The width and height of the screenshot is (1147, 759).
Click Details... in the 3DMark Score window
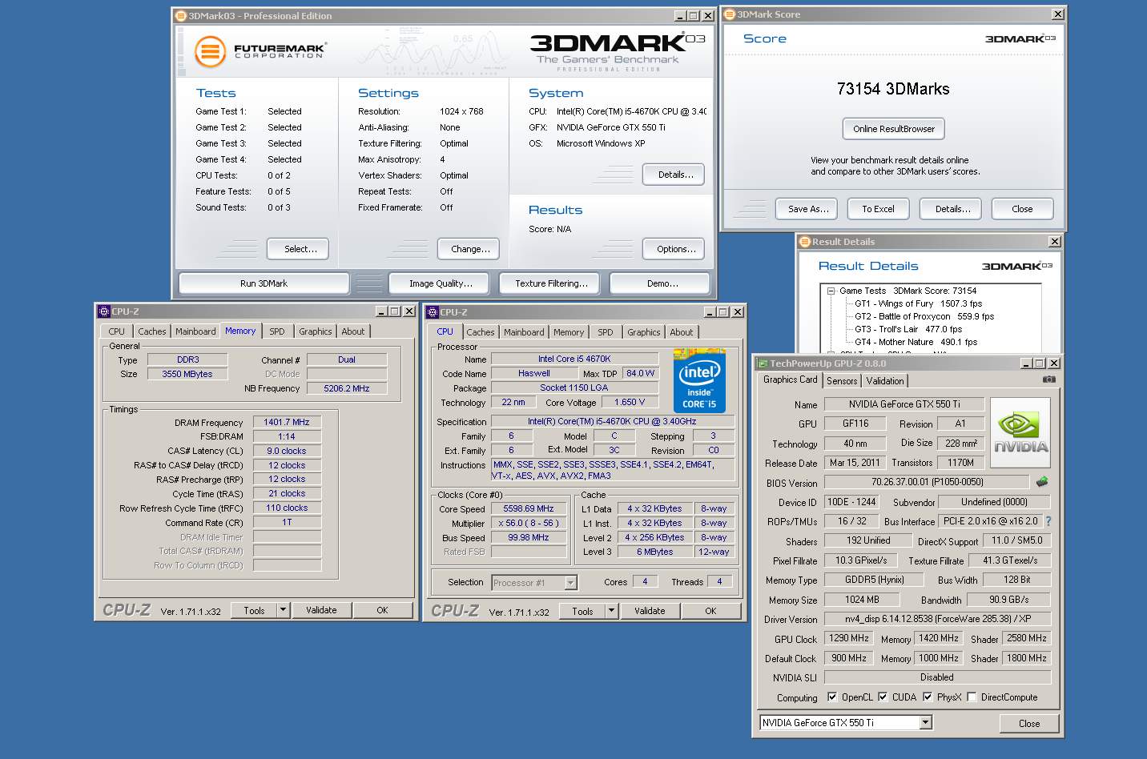click(952, 209)
